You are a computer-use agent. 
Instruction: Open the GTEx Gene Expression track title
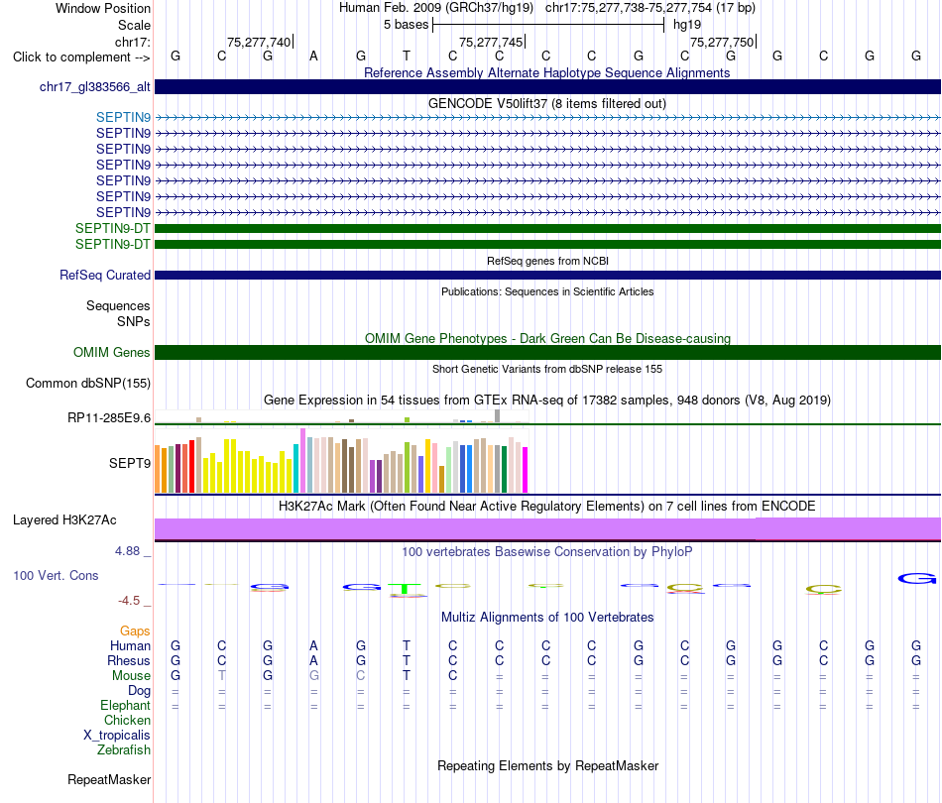tap(547, 400)
